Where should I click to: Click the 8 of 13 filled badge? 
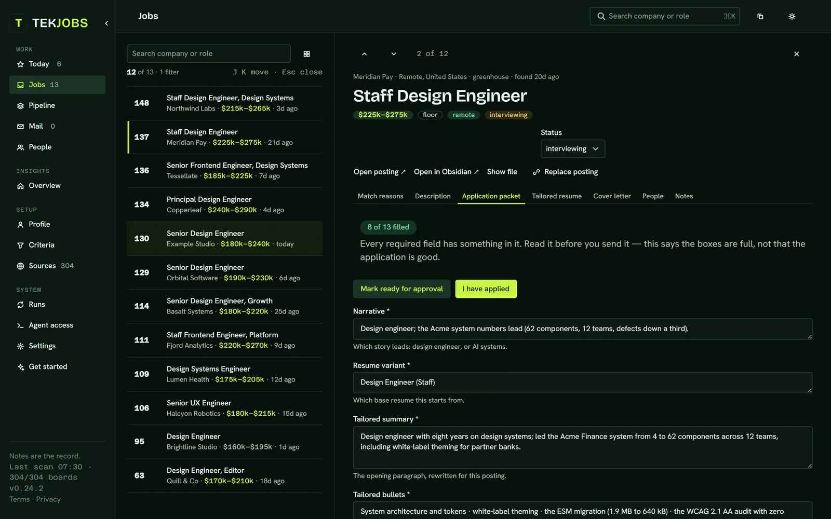(x=388, y=227)
